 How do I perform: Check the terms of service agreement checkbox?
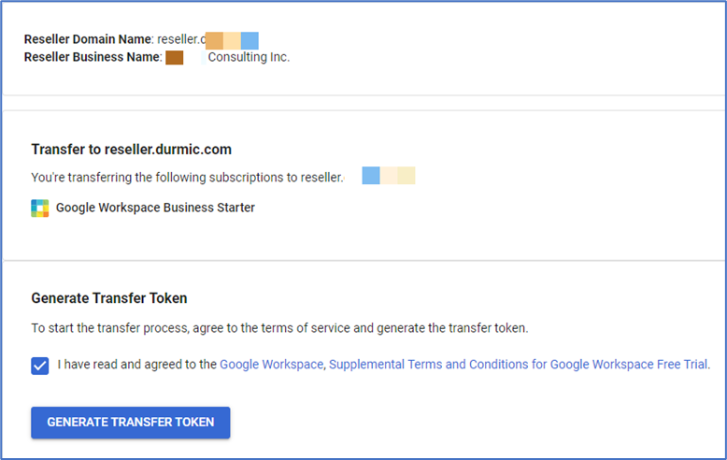[40, 366]
